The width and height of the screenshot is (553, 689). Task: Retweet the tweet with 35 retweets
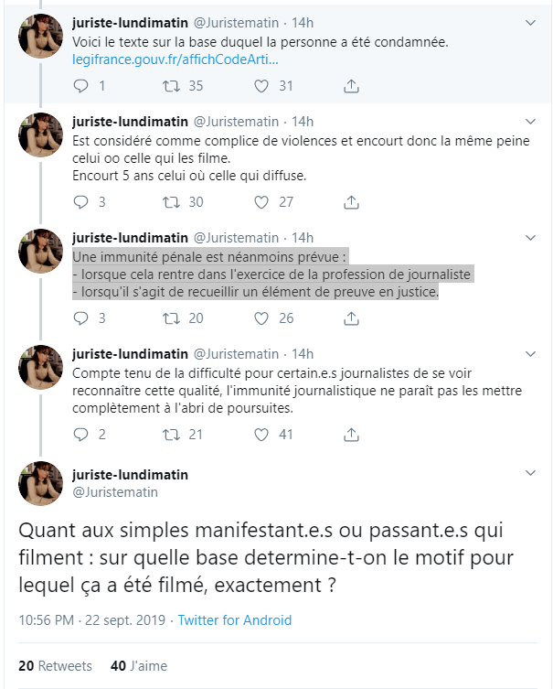click(x=170, y=86)
